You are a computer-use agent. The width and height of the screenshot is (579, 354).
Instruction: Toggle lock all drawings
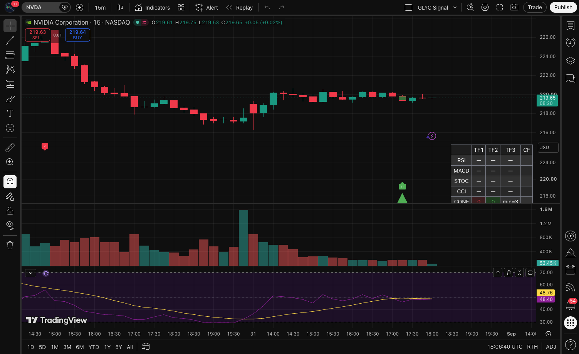tap(10, 211)
